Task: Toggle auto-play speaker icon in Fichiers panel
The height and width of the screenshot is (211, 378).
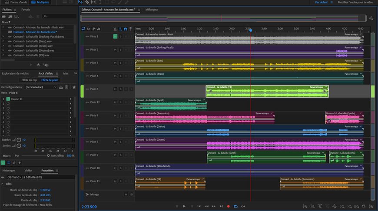Action: tap(46, 65)
